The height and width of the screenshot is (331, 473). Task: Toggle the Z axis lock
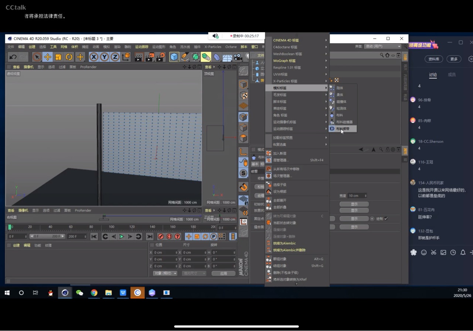115,57
